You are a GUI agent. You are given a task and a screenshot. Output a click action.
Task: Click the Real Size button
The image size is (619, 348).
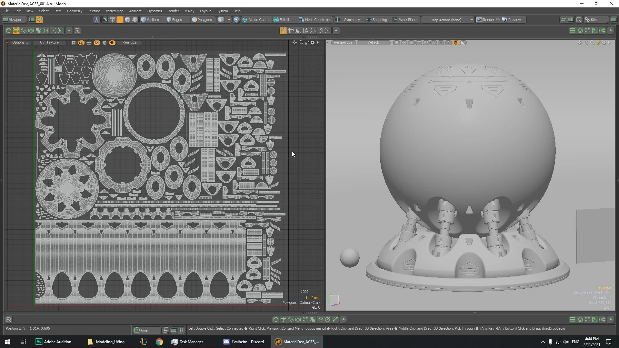click(x=129, y=42)
